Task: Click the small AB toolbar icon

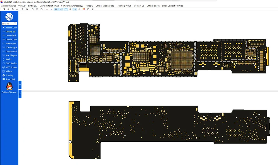Action: pos(17,9)
